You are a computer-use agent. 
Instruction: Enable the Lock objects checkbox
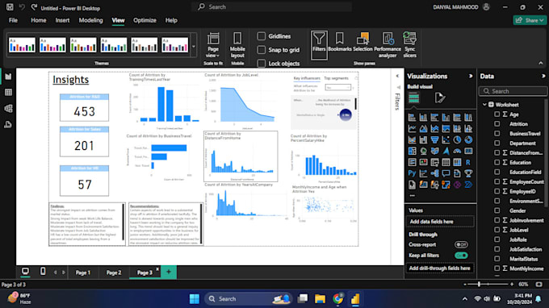[262, 63]
